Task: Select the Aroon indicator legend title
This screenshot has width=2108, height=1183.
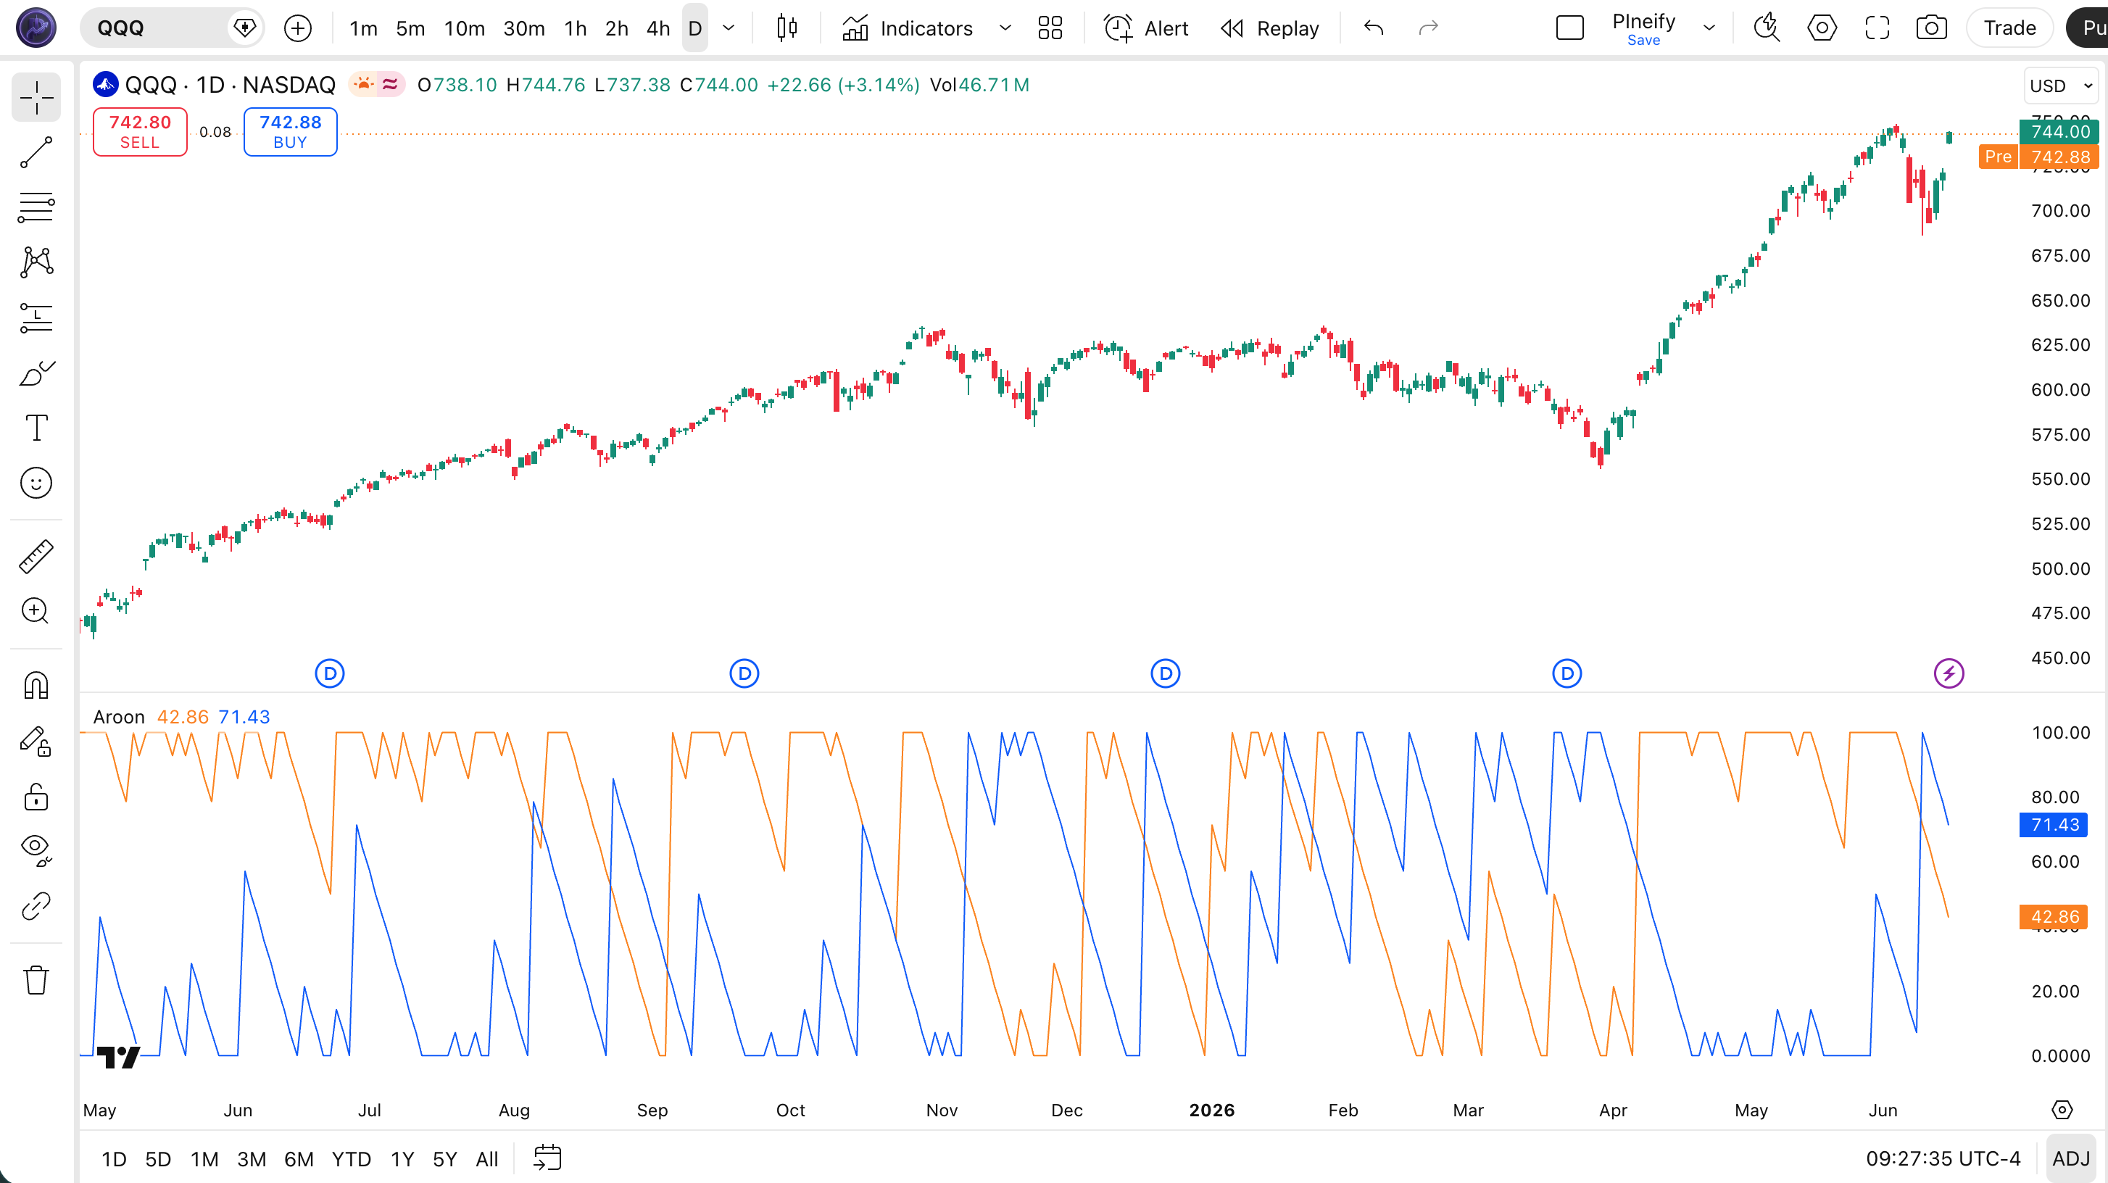Action: (x=119, y=717)
